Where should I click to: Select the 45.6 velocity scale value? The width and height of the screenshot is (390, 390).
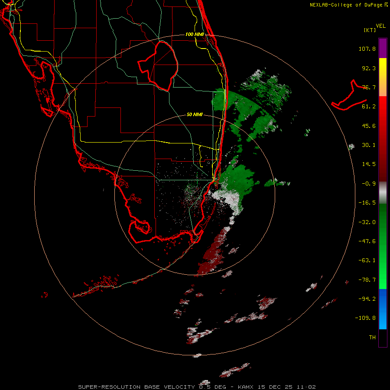pos(369,126)
